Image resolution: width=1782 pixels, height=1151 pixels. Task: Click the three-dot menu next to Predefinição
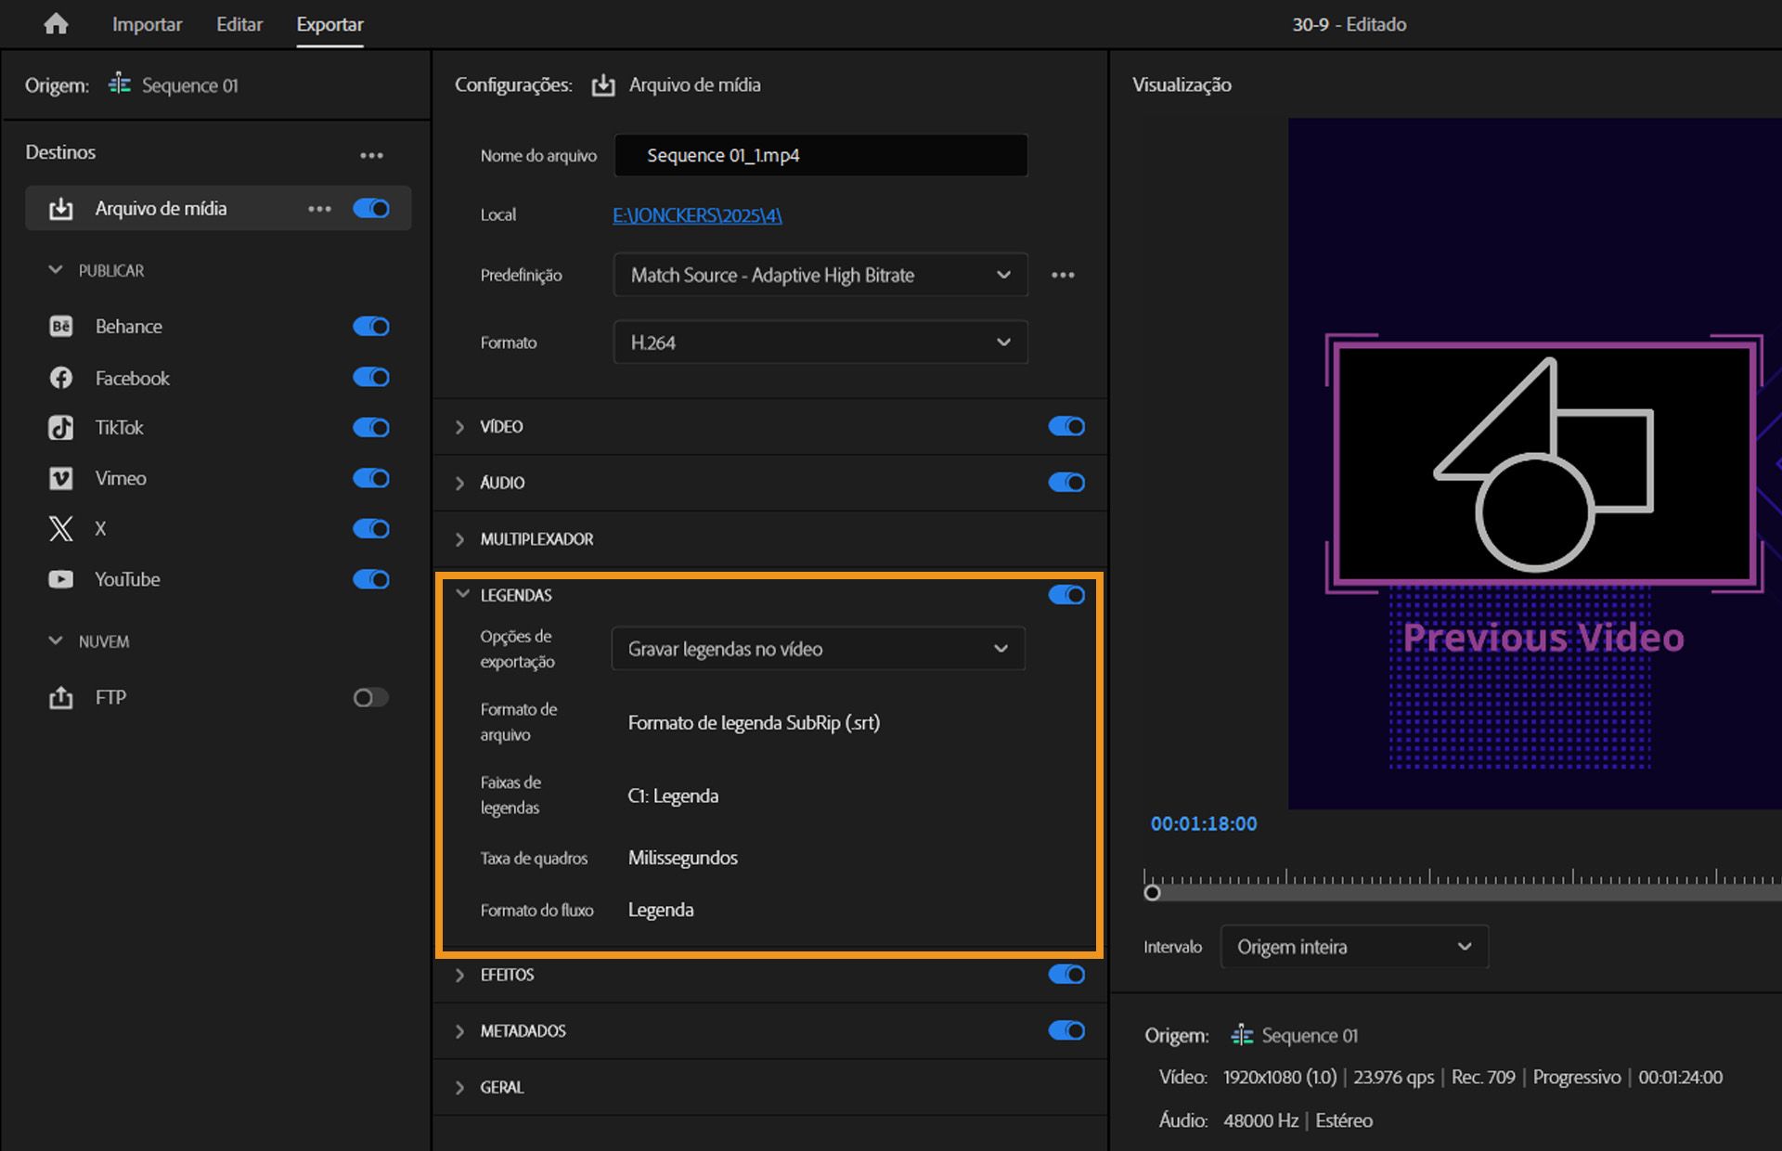click(1064, 275)
